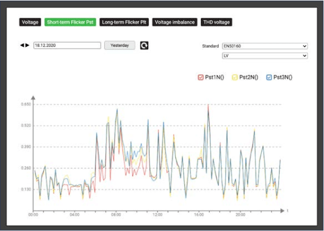Image resolution: width=324 pixels, height=231 pixels.
Task: Open the EN50160 standard dropdown
Action: 265,46
